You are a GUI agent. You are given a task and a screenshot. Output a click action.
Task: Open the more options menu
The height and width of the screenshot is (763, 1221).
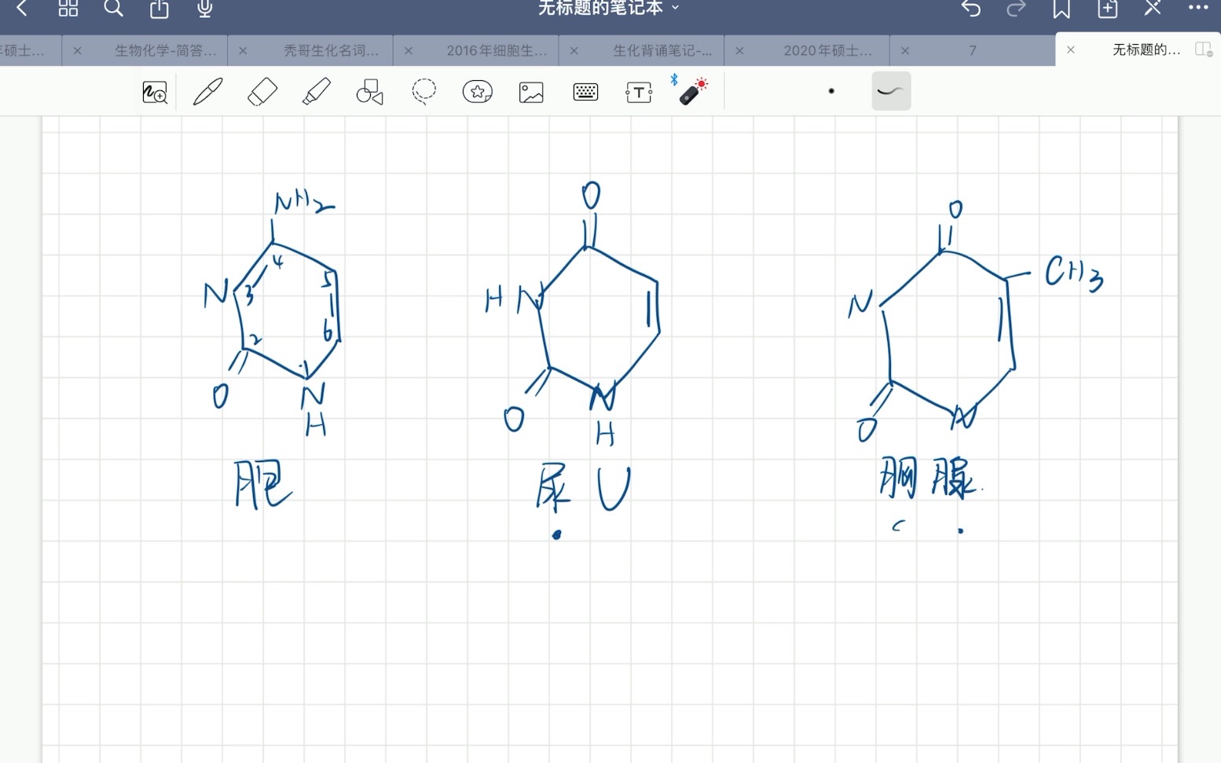(1198, 8)
